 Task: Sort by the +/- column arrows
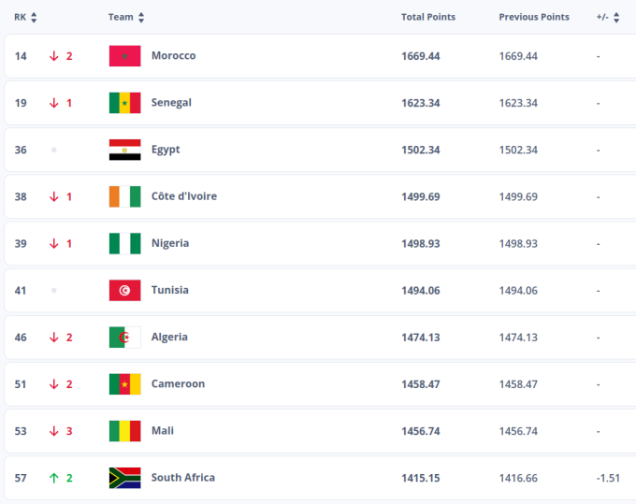[x=616, y=17]
